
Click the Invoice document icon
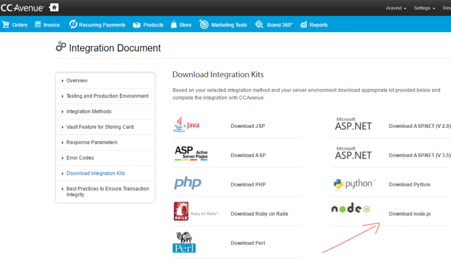pyautogui.click(x=38, y=25)
